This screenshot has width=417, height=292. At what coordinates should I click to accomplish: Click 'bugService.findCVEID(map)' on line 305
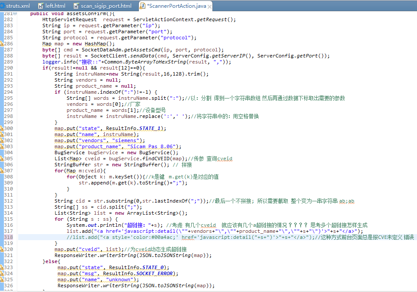[x=147, y=159]
